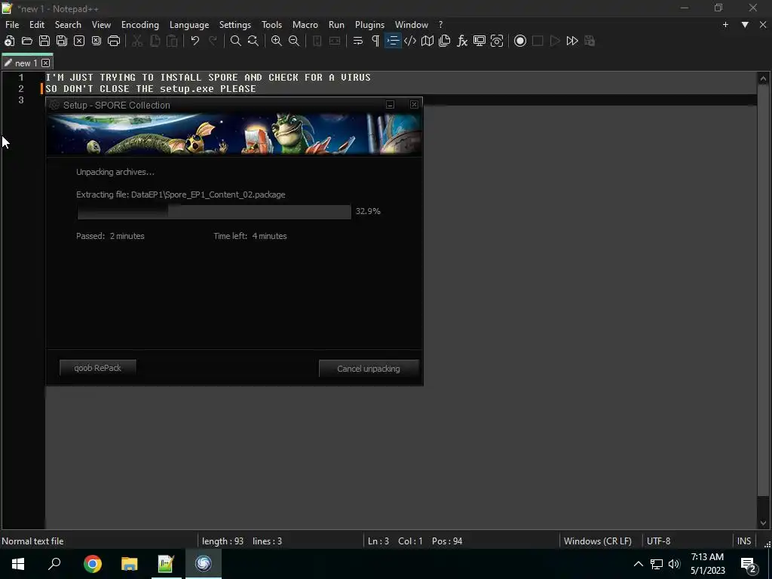Create a new file via toolbar icon
This screenshot has height=579, width=772.
pos(9,41)
